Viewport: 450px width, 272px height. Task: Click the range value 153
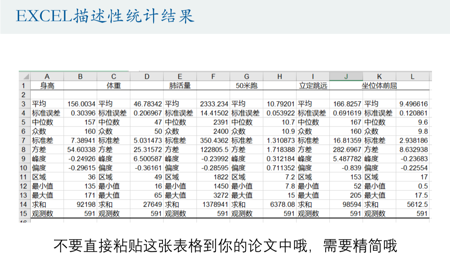(x=355, y=177)
